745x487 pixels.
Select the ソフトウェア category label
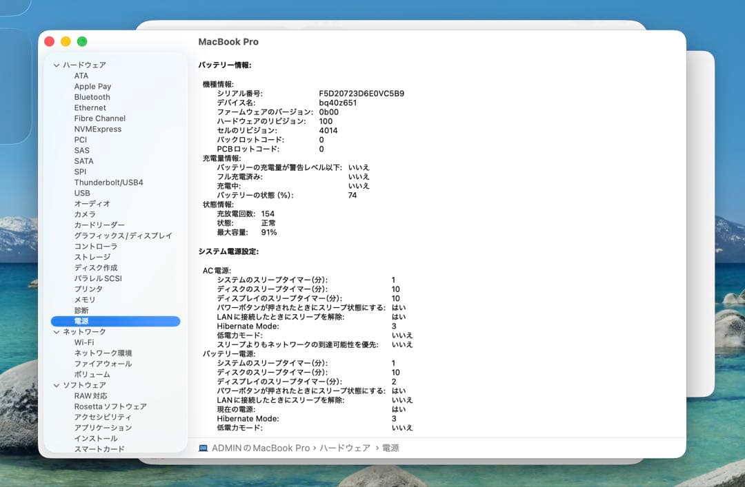pyautogui.click(x=84, y=385)
